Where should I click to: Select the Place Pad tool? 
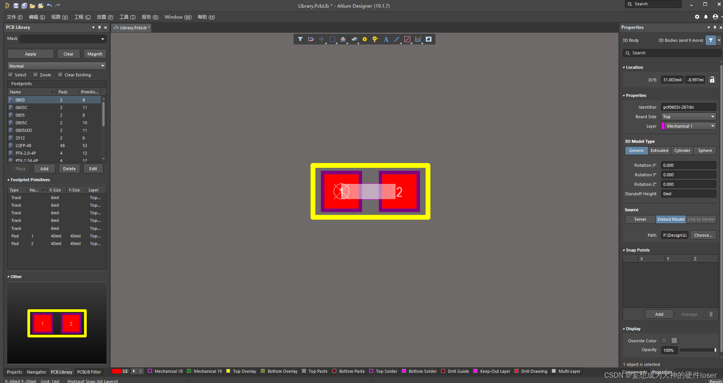[364, 39]
